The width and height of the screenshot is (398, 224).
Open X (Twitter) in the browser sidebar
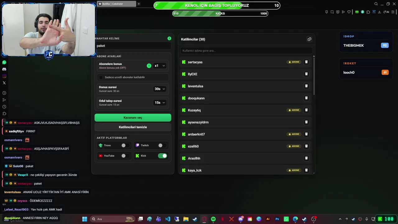[x=4, y=83]
